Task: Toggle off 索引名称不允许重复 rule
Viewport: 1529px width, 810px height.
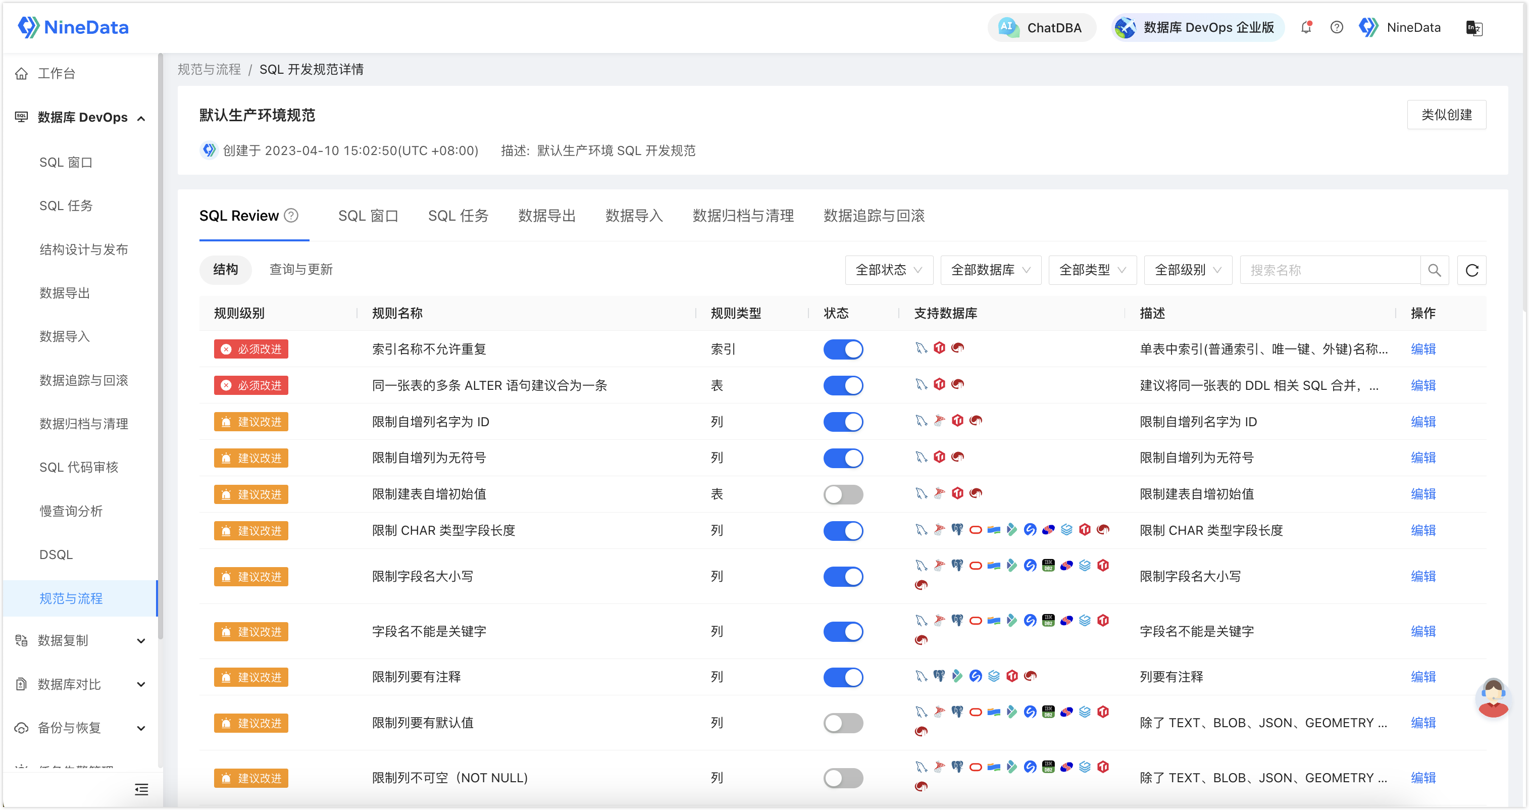Action: coord(843,349)
